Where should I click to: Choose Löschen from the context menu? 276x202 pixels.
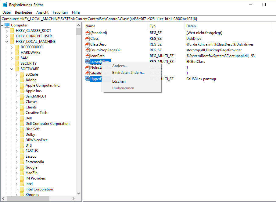[119, 81]
